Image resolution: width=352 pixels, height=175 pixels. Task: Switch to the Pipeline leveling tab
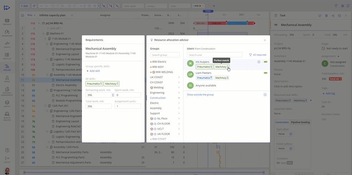300,122
